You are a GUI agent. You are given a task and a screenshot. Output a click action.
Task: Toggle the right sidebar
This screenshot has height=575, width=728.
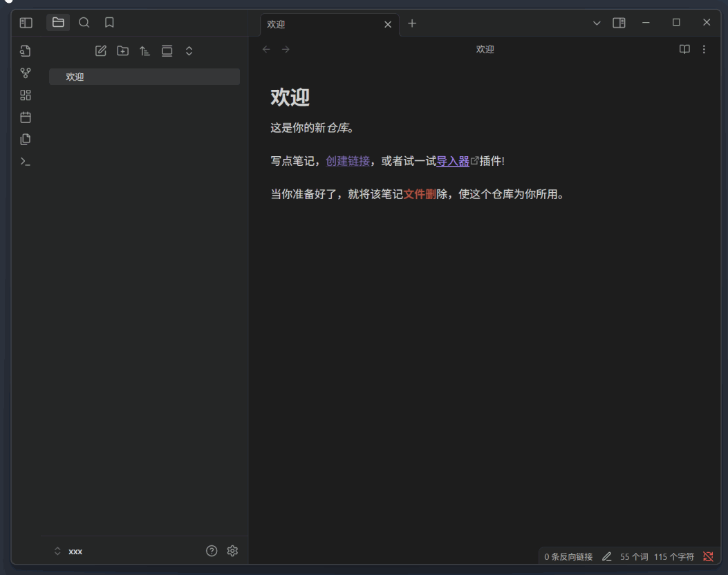(x=619, y=23)
